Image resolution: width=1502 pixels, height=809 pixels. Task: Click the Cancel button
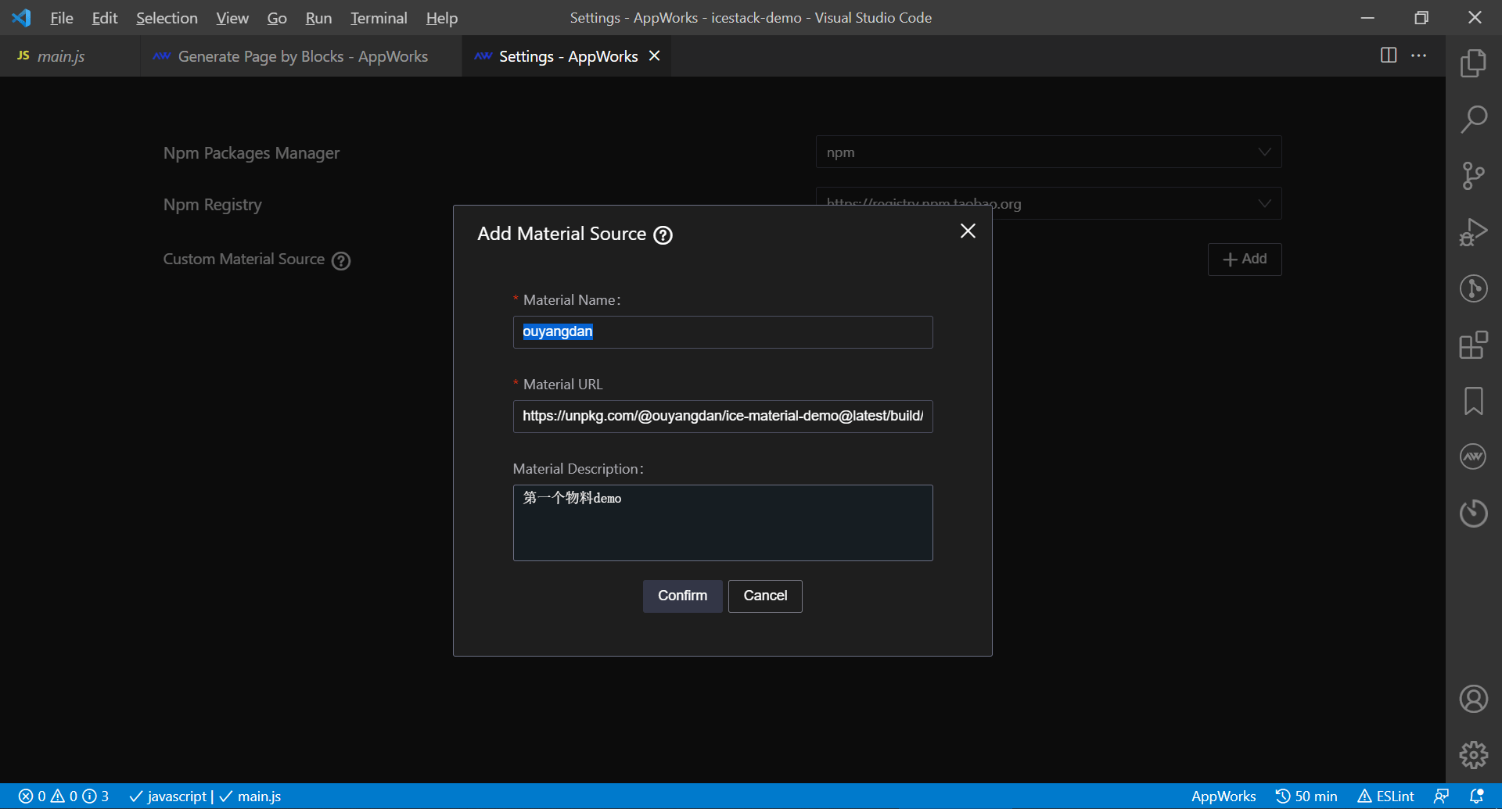click(x=765, y=596)
